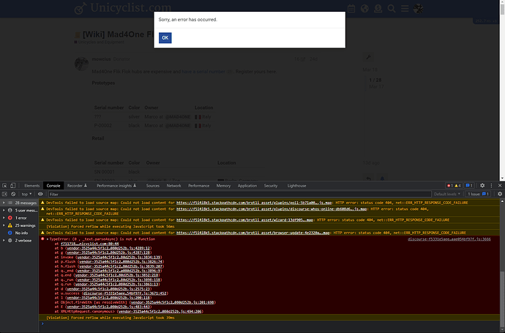Image resolution: width=505 pixels, height=333 pixels.
Task: Open the Default levels dropdown
Action: tap(447, 194)
